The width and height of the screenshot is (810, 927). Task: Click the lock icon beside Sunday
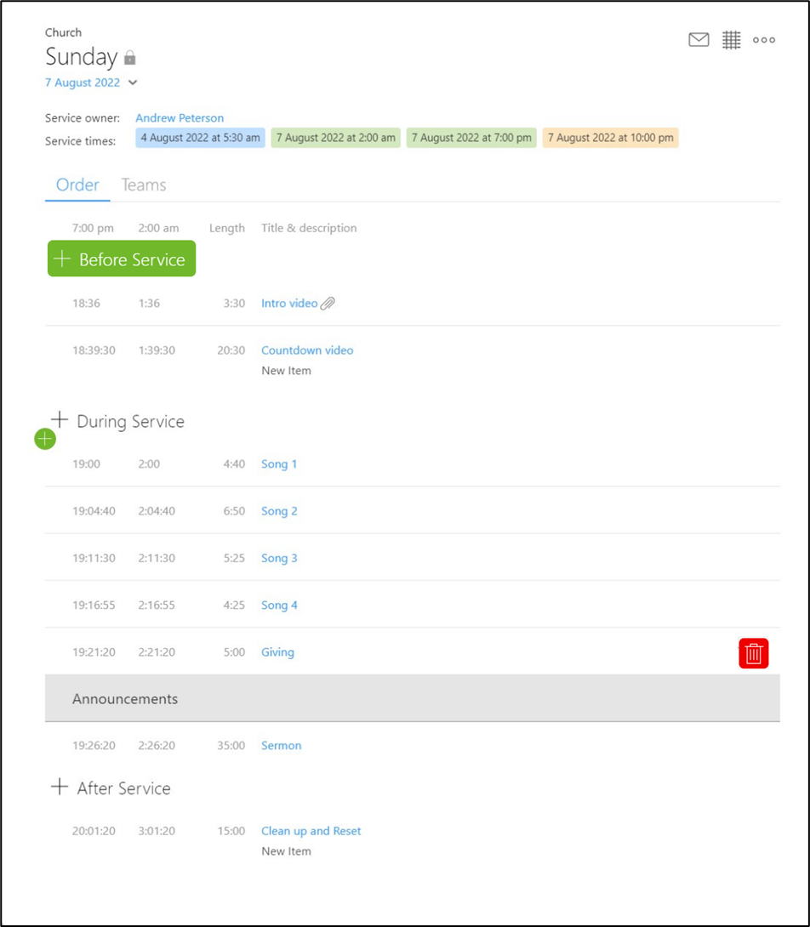pos(130,57)
